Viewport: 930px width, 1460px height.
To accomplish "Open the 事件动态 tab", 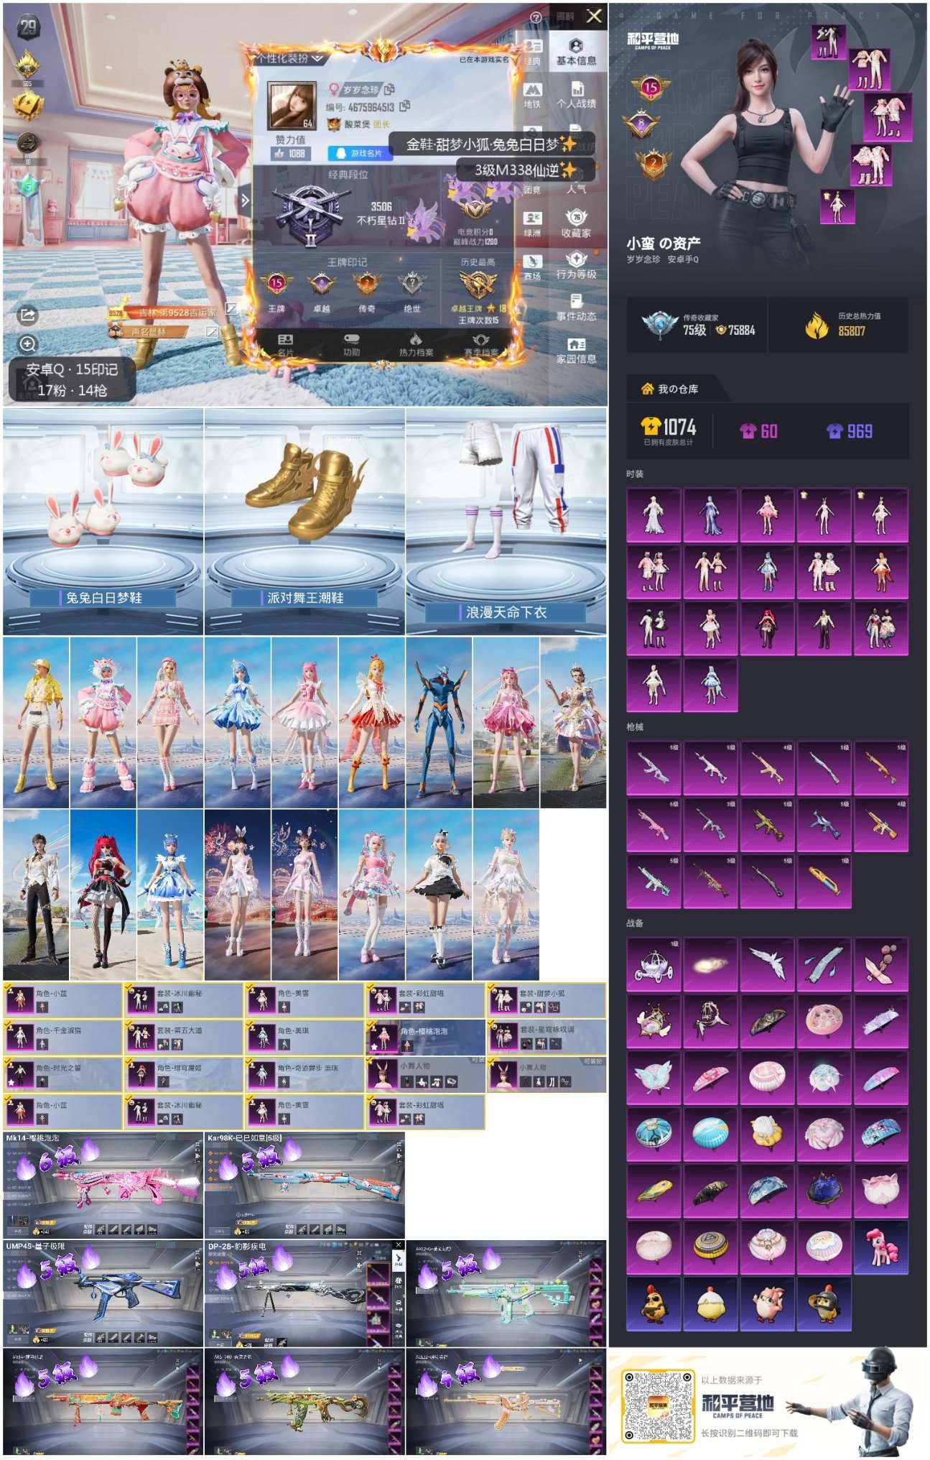I will coord(576,307).
